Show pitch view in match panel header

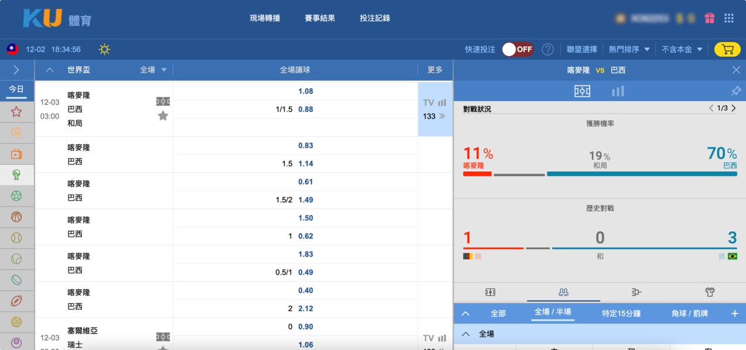click(582, 91)
